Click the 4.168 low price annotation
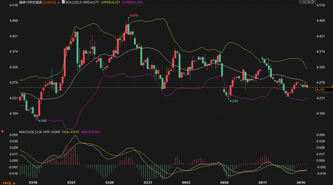The image size is (333, 185). [x=42, y=121]
